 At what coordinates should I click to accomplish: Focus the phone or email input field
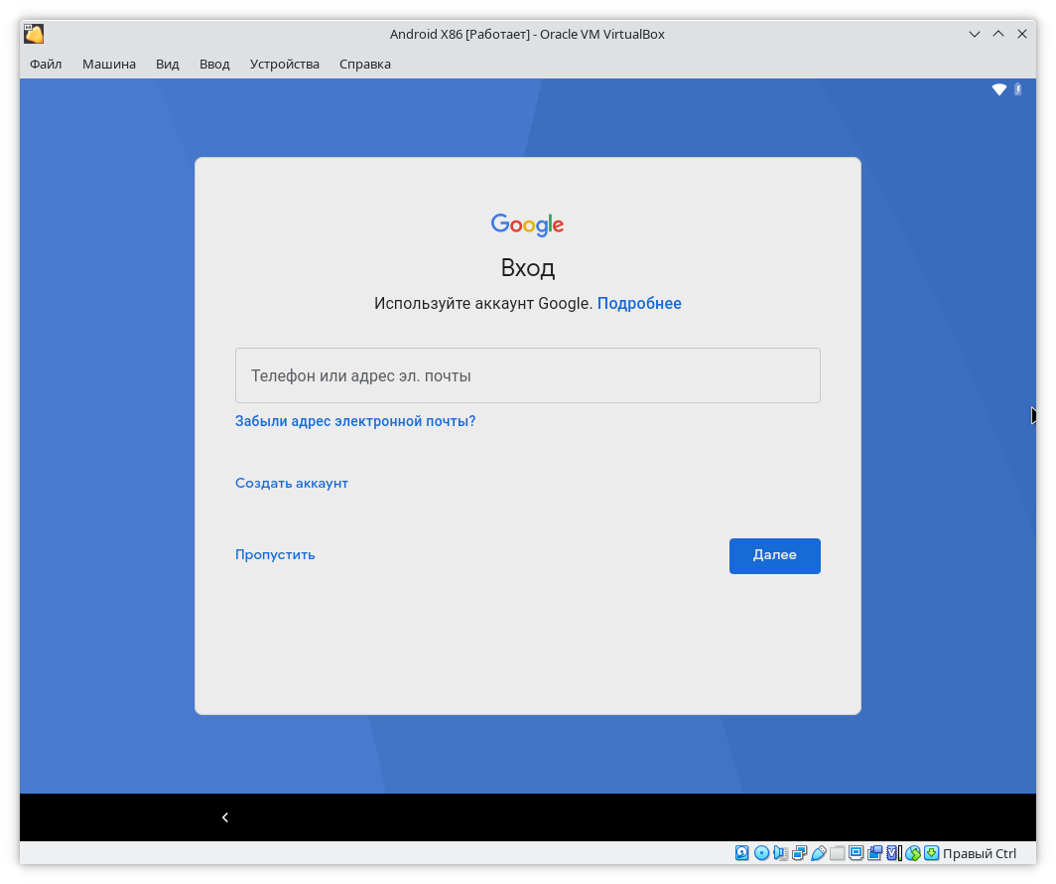tap(527, 375)
